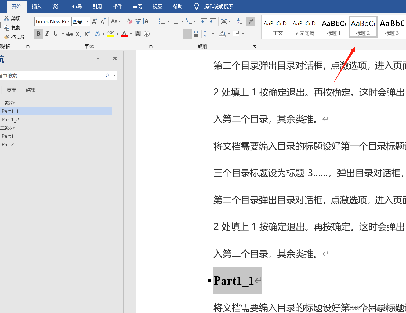Increase paragraph indent
Viewport: 406px width, 313px height.
(x=213, y=21)
